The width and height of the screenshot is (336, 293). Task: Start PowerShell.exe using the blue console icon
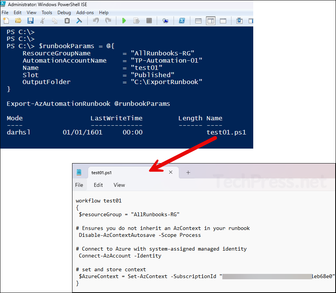click(x=182, y=21)
